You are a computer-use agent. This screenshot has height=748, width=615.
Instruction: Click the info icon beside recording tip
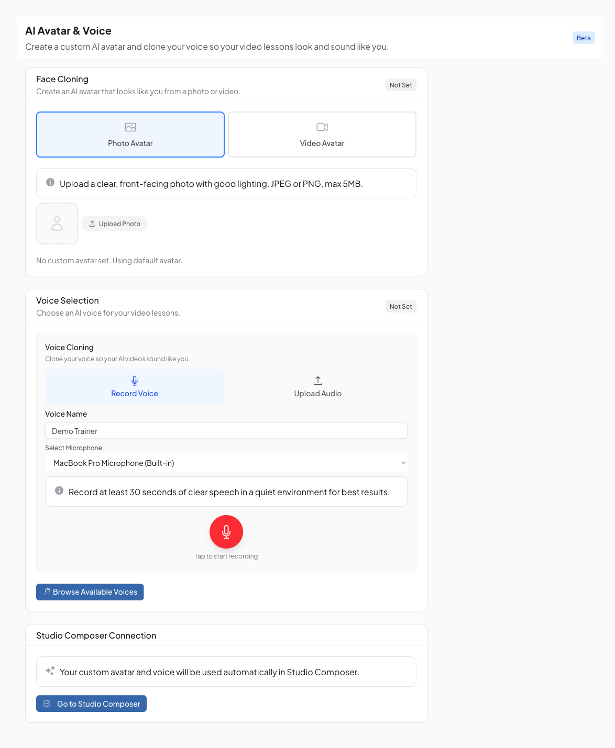pyautogui.click(x=59, y=490)
